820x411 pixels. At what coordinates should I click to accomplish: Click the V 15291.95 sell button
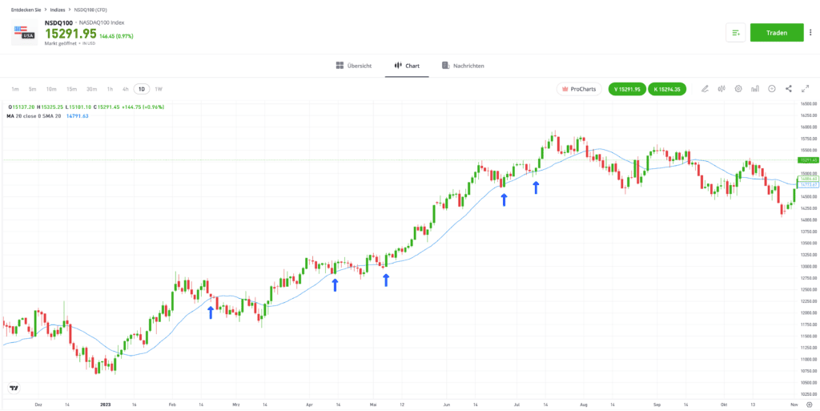pyautogui.click(x=627, y=89)
